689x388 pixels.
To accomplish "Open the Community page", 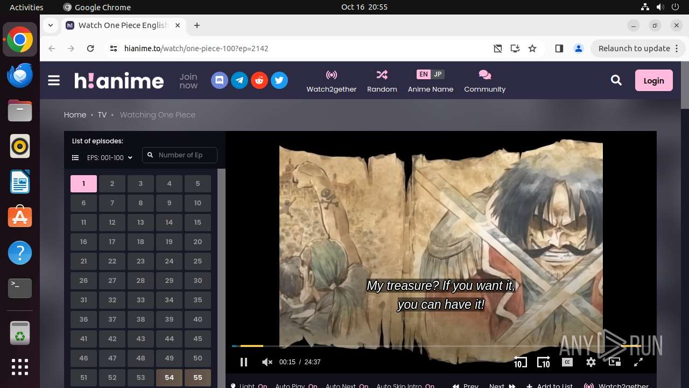I will point(485,81).
